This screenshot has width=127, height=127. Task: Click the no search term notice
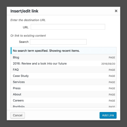63,51
